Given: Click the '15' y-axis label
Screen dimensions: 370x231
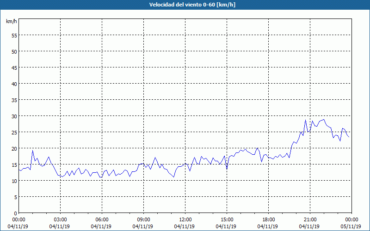Looking at the screenshot, I should (x=14, y=164).
